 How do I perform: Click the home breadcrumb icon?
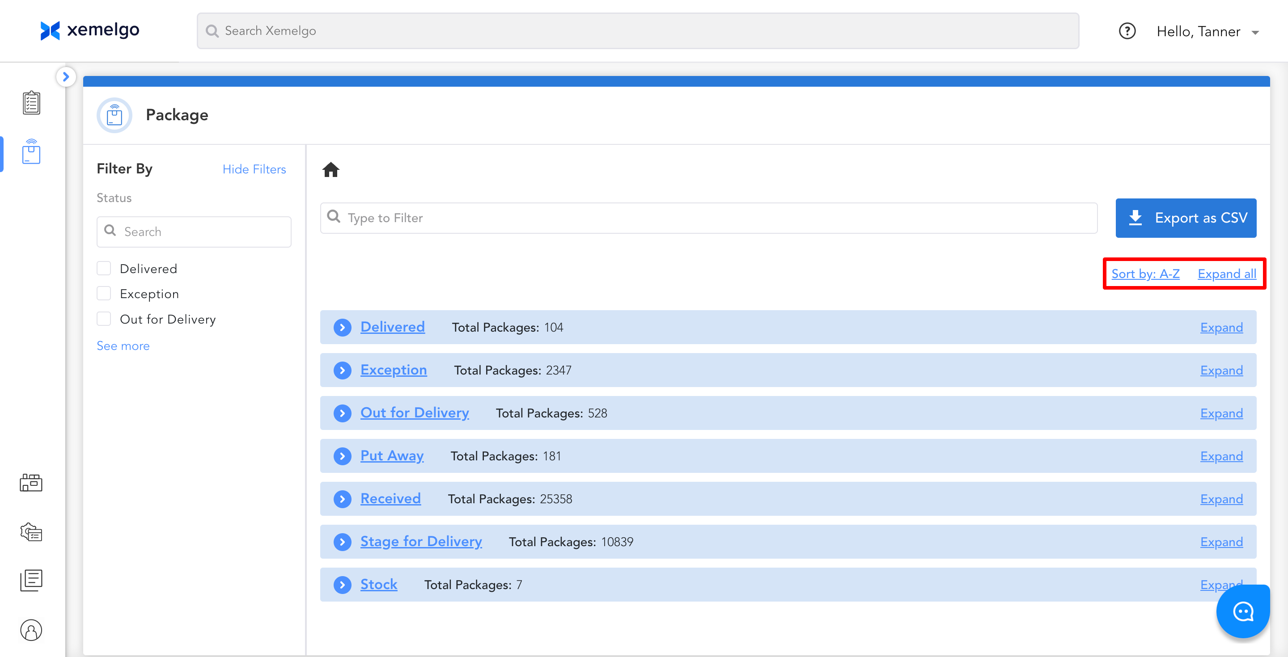[330, 170]
